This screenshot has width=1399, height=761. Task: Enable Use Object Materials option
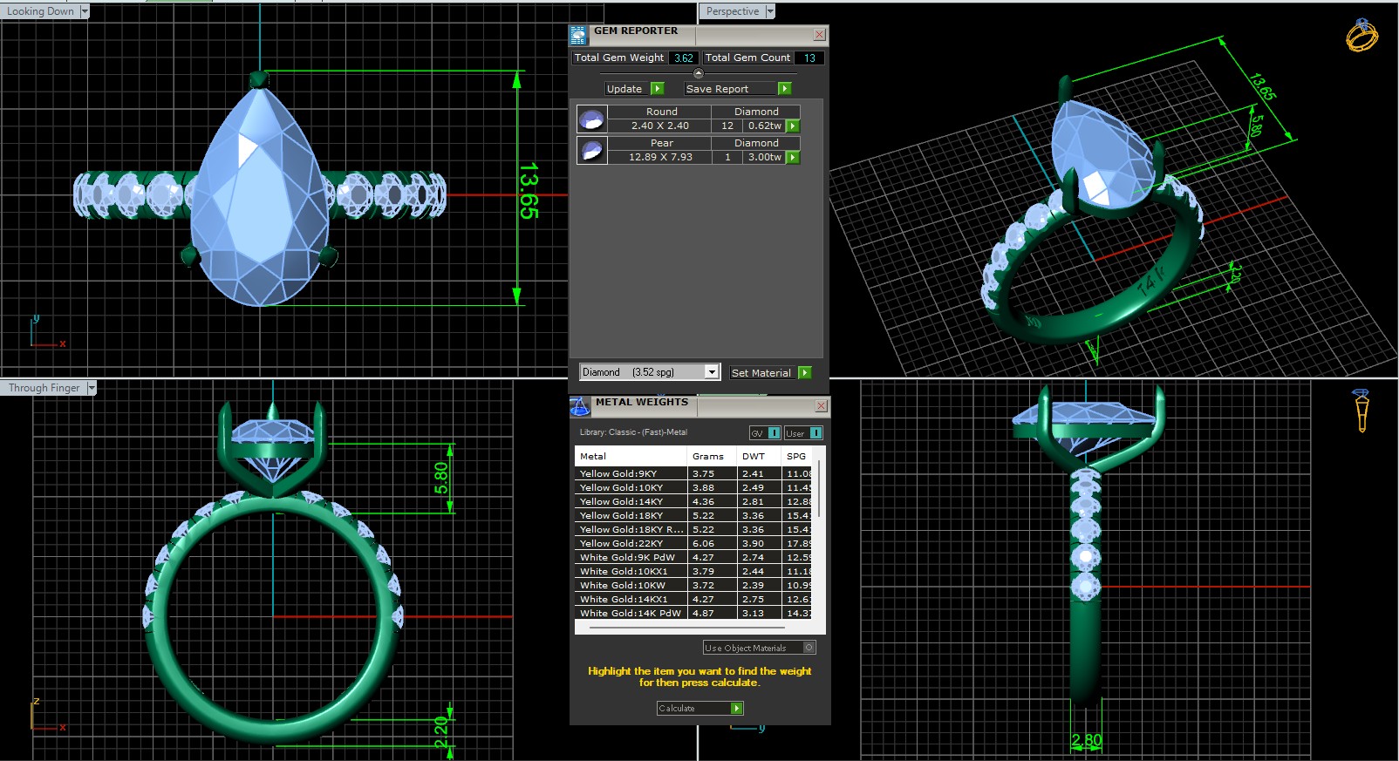click(809, 648)
